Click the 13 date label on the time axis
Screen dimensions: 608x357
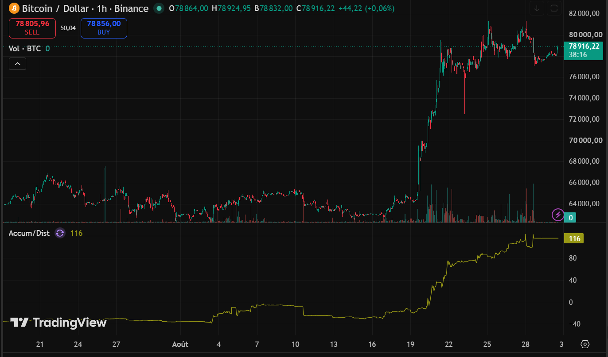pos(334,344)
